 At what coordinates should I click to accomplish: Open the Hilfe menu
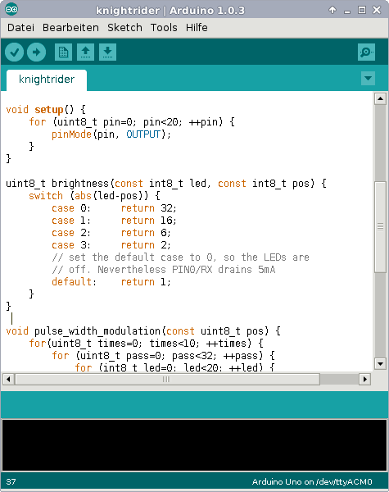[197, 28]
